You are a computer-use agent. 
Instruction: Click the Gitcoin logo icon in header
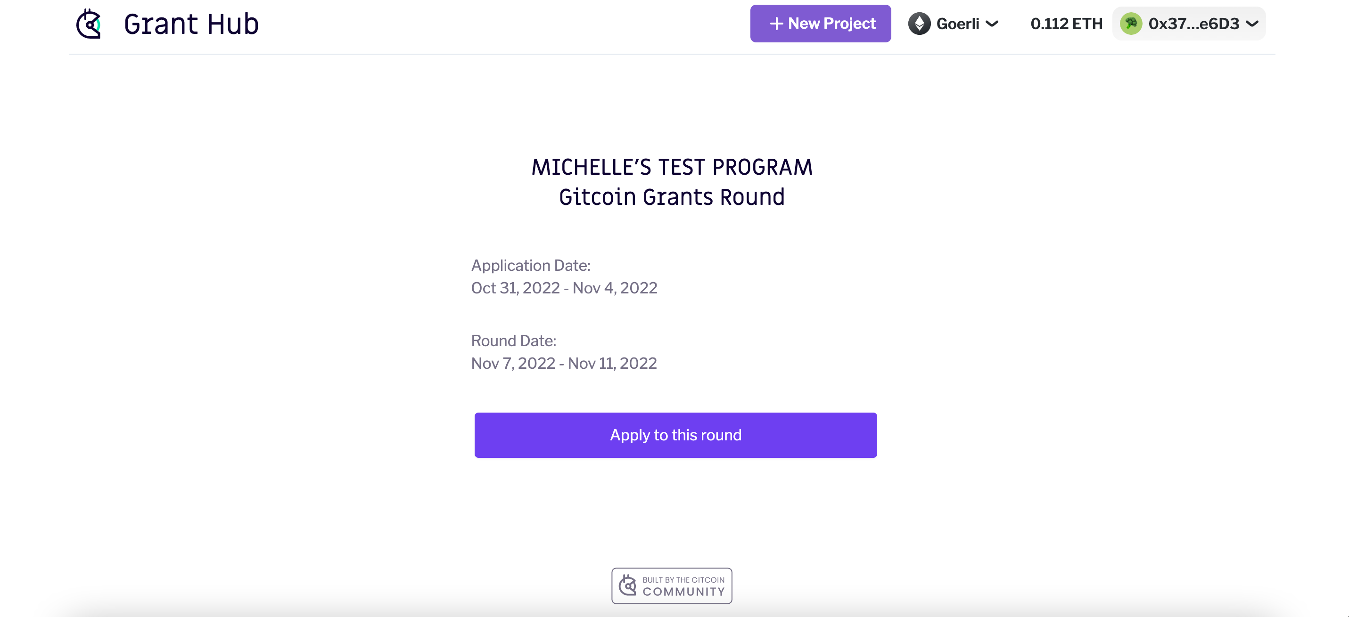[89, 24]
